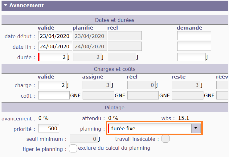Click the réel date début field

pos(125,36)
